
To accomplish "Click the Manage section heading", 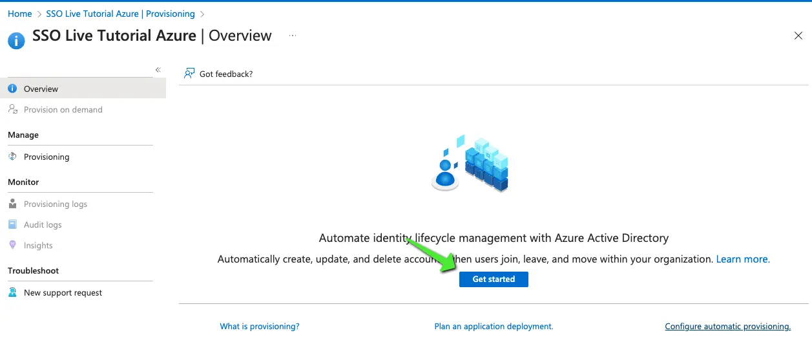I will coord(23,135).
